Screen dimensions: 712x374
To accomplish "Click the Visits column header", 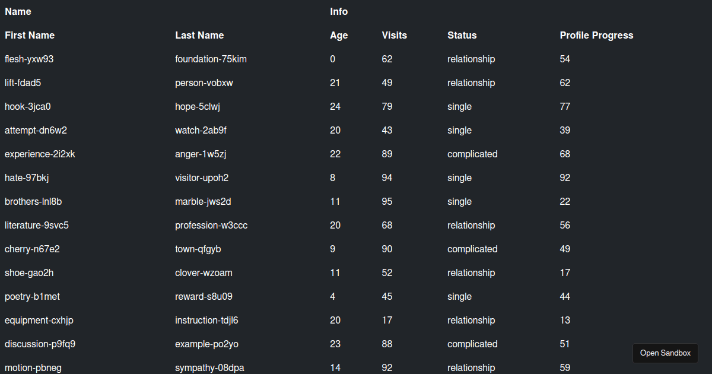I will coord(395,36).
